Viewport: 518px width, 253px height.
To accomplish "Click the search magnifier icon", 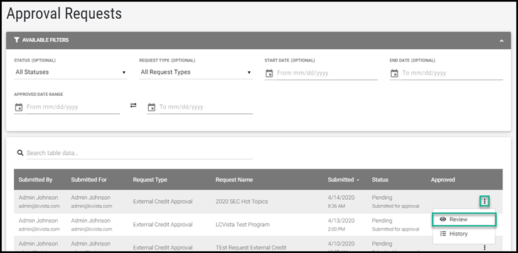I will (x=20, y=153).
